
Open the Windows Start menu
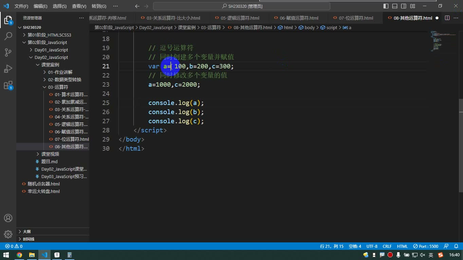(6, 255)
